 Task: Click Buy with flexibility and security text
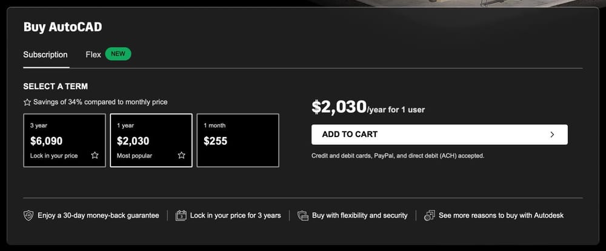point(359,215)
